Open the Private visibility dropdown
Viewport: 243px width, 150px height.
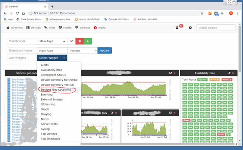click(83, 50)
